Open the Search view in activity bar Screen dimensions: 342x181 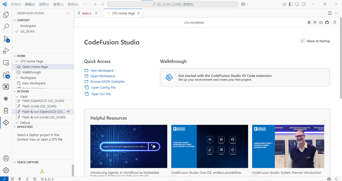click(x=6, y=26)
